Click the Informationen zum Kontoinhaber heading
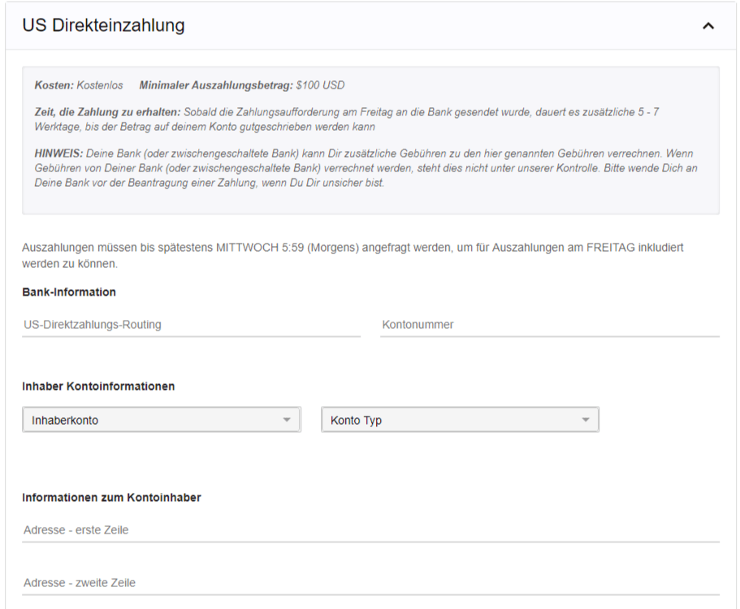The height and width of the screenshot is (609, 740). [x=111, y=497]
